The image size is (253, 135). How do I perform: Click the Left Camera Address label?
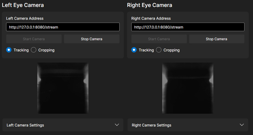pos(25,18)
